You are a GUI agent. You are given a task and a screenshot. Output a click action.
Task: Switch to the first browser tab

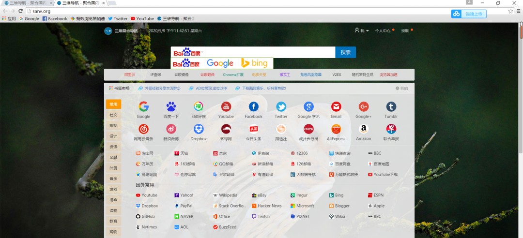coord(28,3)
